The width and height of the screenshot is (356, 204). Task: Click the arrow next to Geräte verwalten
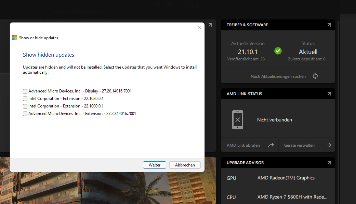tap(329, 145)
